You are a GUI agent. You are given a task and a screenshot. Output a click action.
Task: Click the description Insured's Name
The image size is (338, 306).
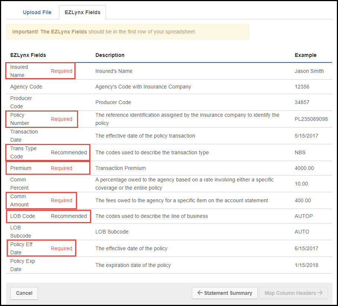(x=114, y=71)
